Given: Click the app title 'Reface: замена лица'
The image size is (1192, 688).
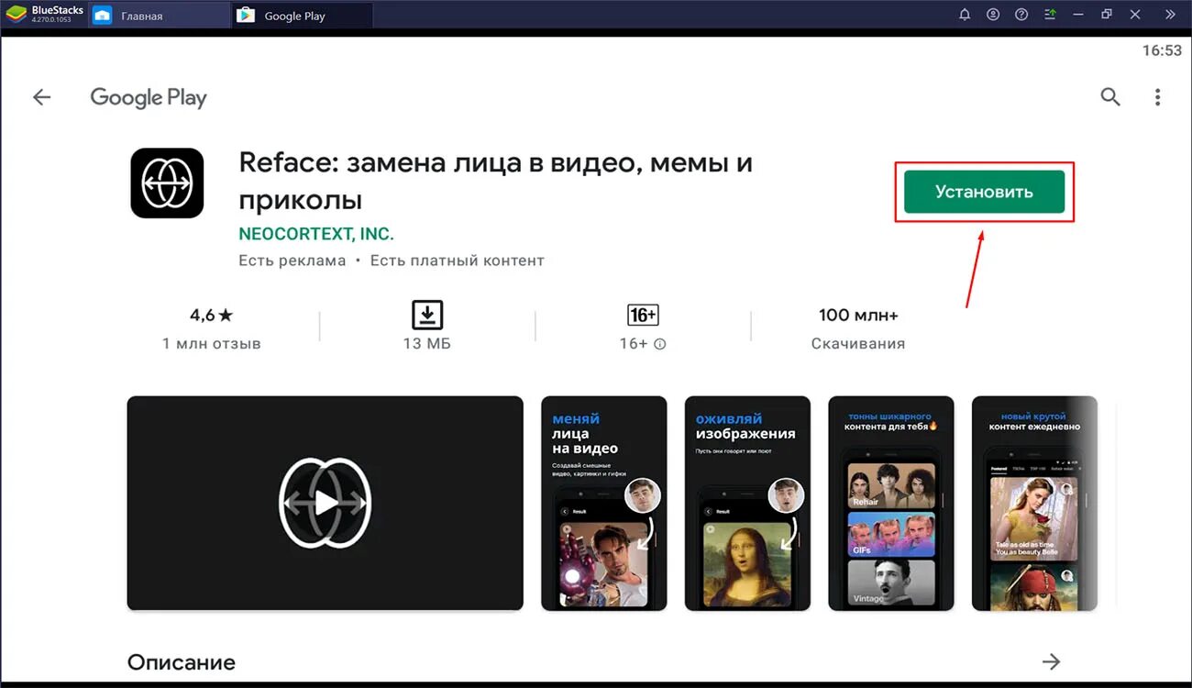Looking at the screenshot, I should point(496,181).
